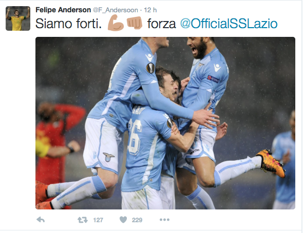303x233 pixels.
Task: Follow the @OfficialSSLazio mention link
Action: point(229,24)
